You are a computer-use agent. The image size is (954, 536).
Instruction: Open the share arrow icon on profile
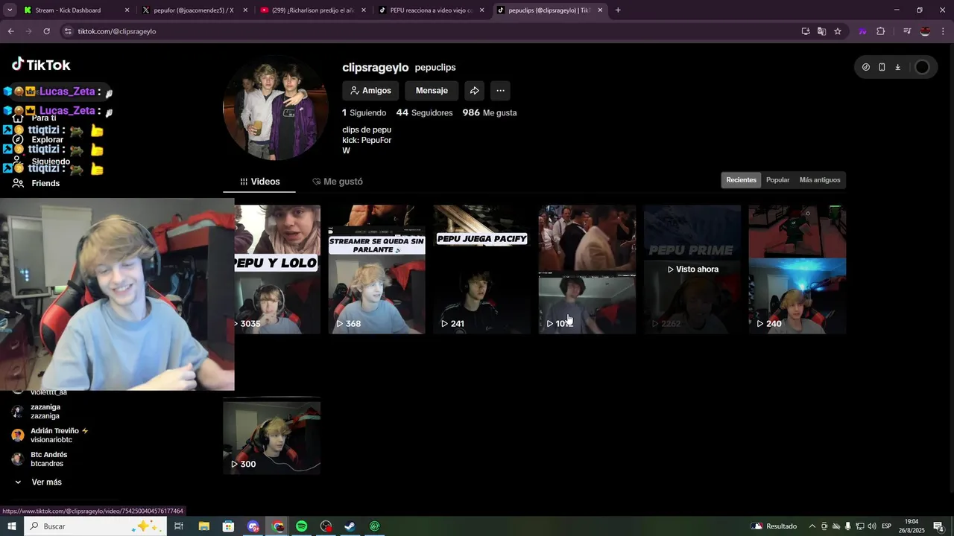coord(474,91)
